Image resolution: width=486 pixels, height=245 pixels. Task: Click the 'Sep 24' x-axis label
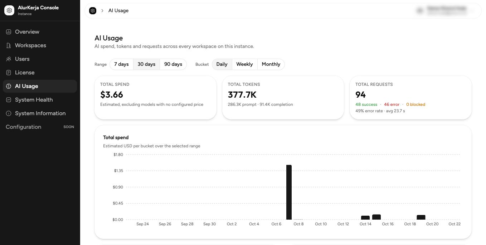click(142, 224)
